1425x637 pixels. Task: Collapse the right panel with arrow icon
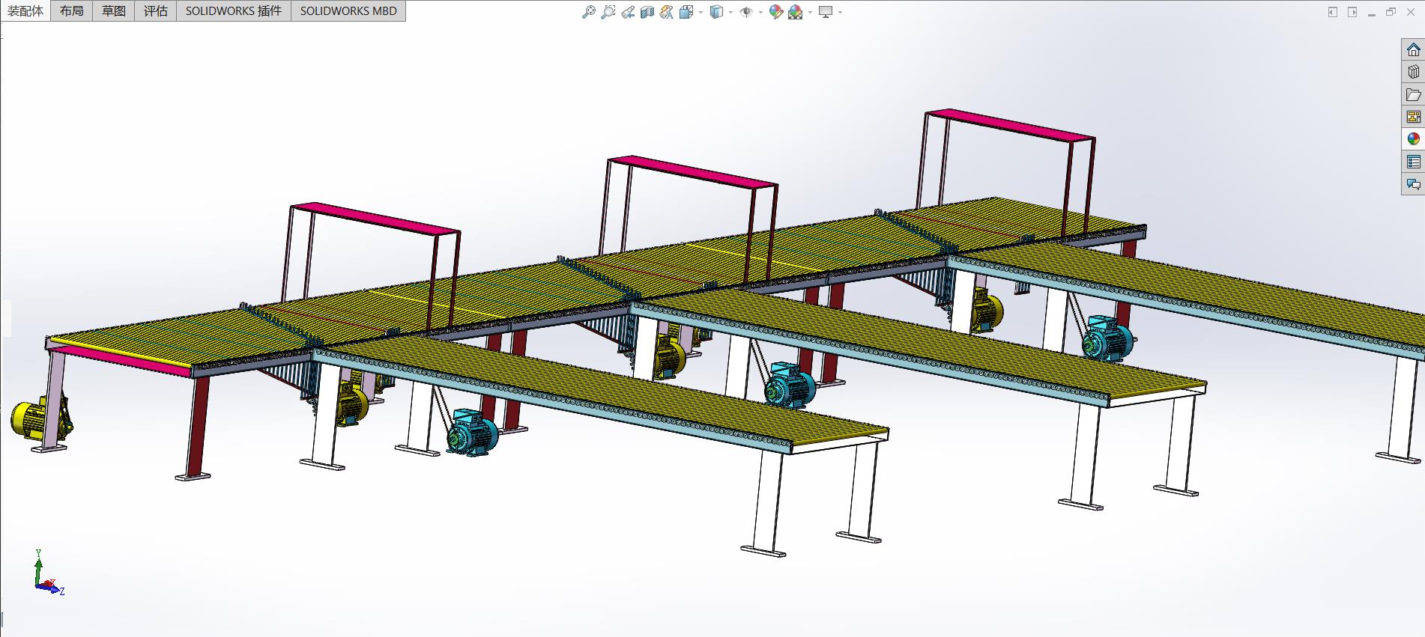[1352, 12]
